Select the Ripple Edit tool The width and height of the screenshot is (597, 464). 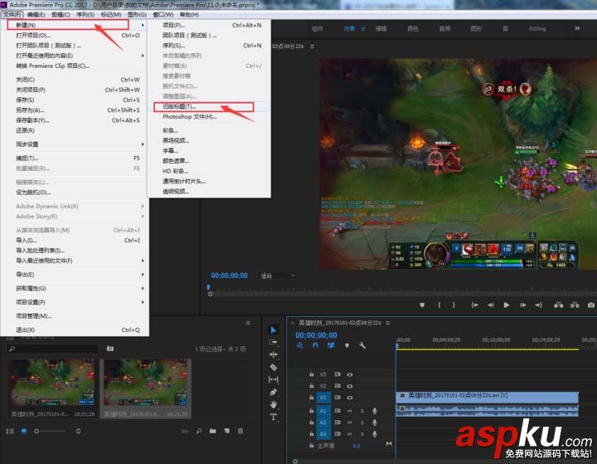pos(273,354)
